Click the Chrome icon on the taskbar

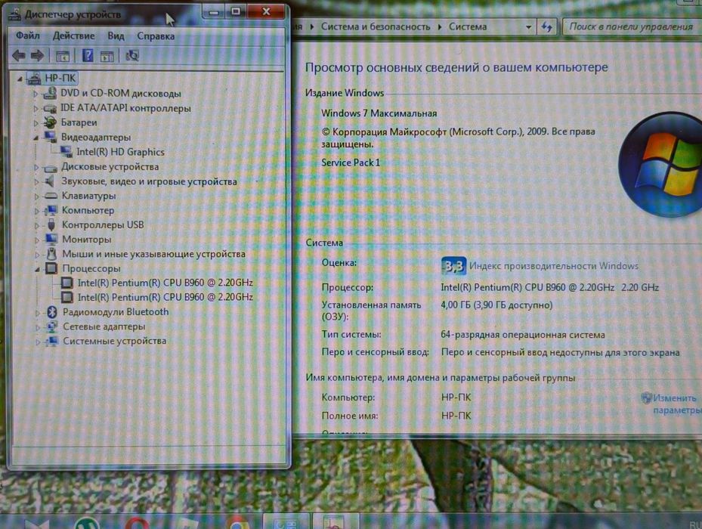coord(238,522)
